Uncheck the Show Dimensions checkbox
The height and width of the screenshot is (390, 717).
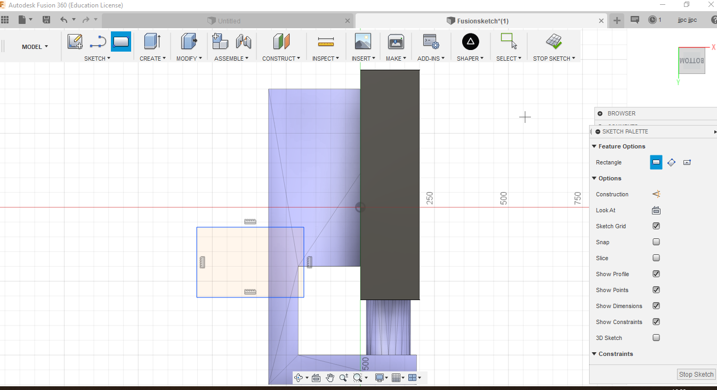(x=656, y=306)
